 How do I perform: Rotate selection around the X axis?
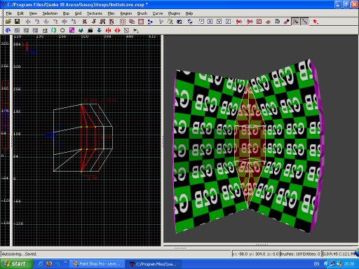click(x=37, y=22)
